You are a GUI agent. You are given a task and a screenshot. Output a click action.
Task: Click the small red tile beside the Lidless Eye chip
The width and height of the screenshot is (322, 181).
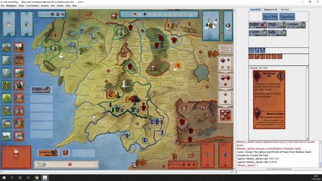point(65,153)
